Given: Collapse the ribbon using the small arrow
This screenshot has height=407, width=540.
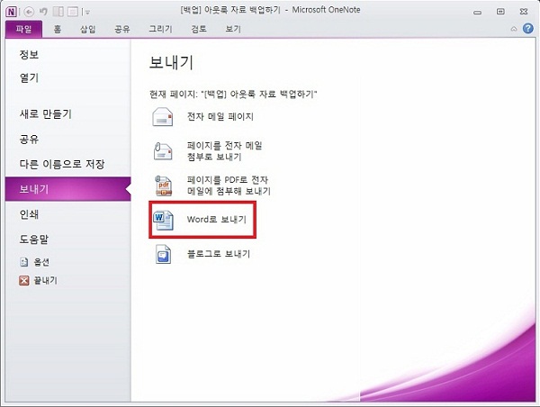Looking at the screenshot, I should 514,29.
